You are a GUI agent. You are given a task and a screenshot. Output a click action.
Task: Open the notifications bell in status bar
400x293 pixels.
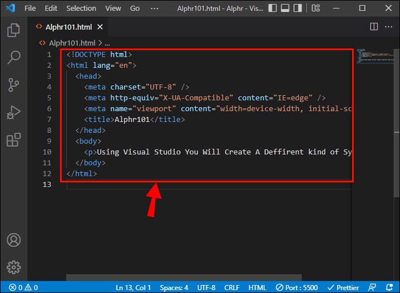pos(390,287)
